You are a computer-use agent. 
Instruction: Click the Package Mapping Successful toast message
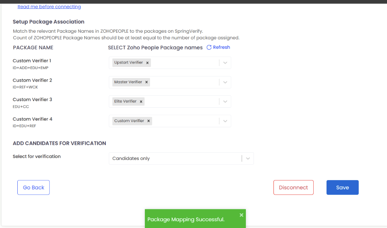coord(186,220)
